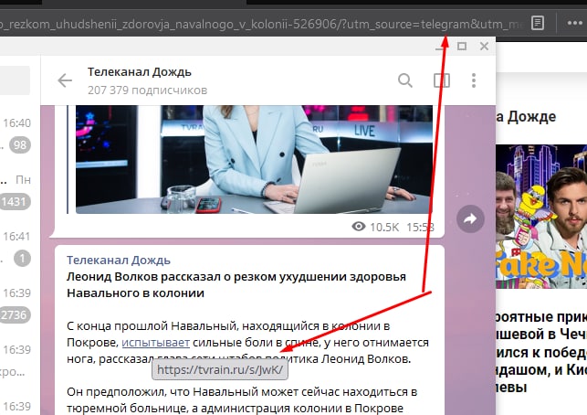This screenshot has width=587, height=415.
Task: Click the headline under Fake News thumbnail in browser
Action: click(x=541, y=352)
